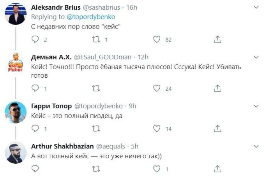Expand the menu arrow on Демьян А.Х.'s tweet
This screenshot has width=265, height=177.
[256, 57]
